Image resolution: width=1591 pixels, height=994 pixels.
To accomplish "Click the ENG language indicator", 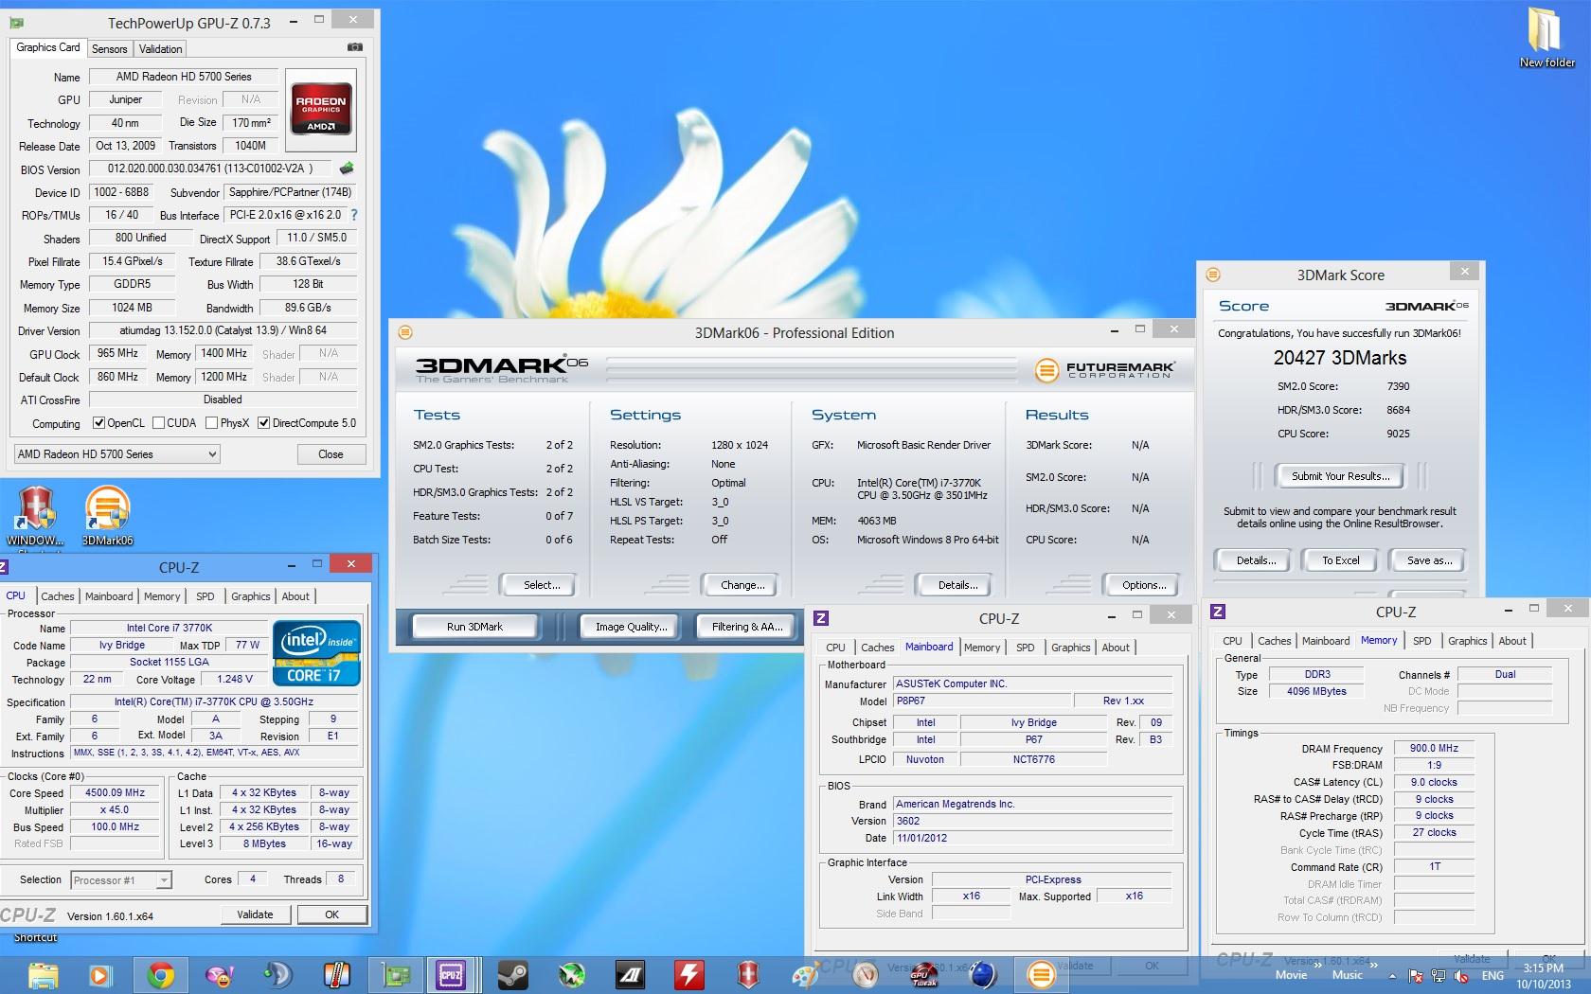I will point(1493,976).
